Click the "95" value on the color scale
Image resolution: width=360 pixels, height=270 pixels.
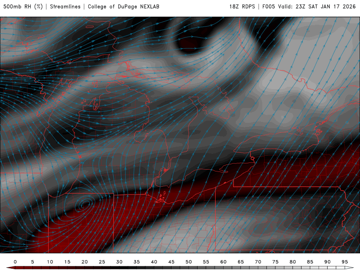pyautogui.click(x=345, y=262)
